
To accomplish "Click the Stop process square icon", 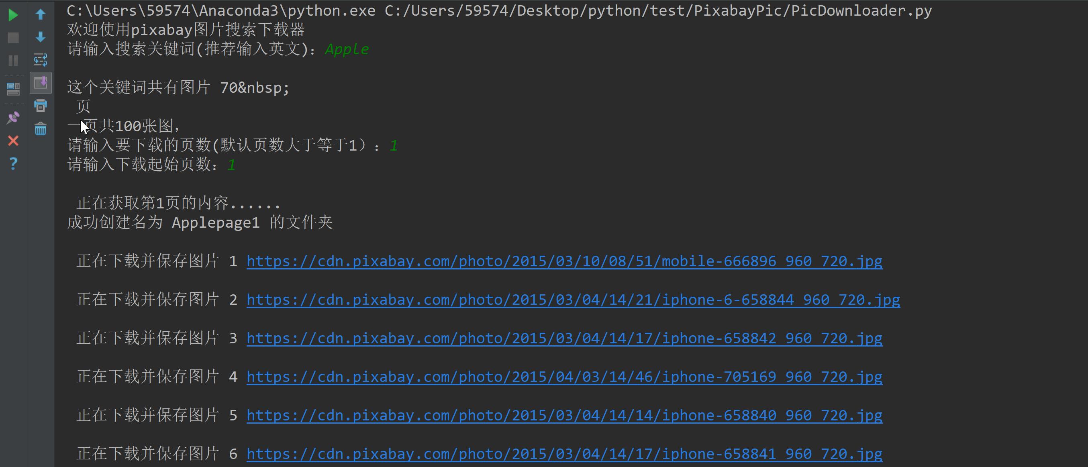I will click(x=13, y=38).
